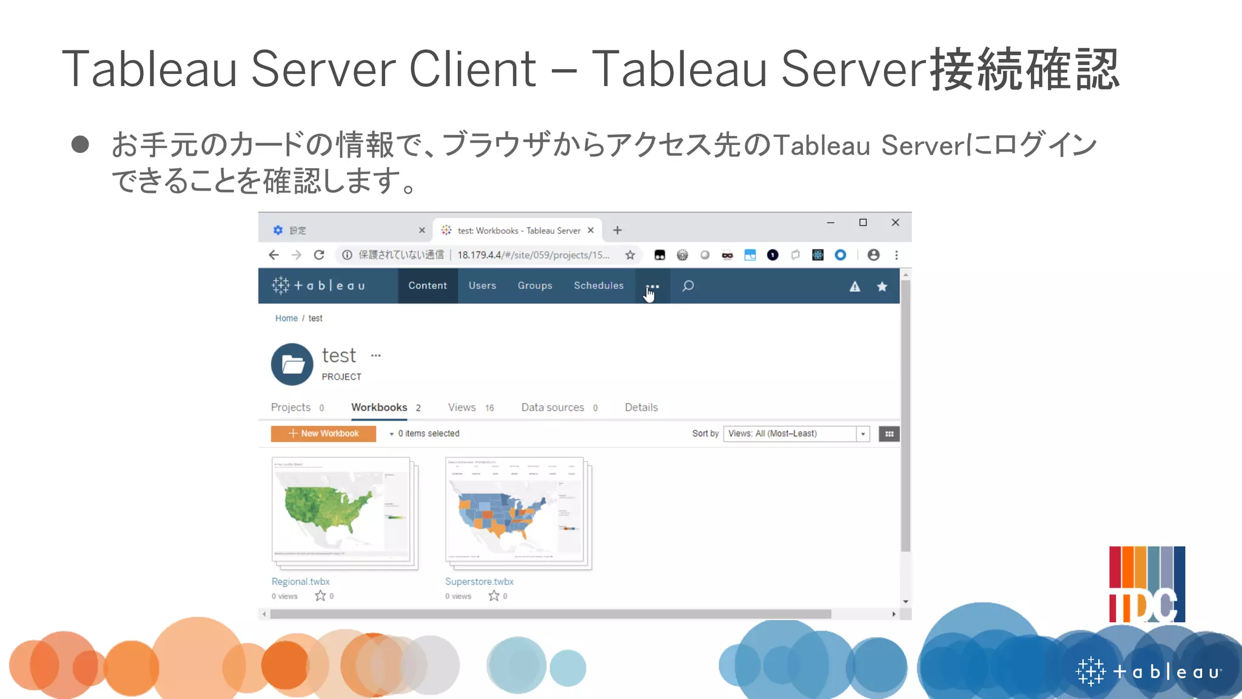
Task: Open the Regional.twbx workbook link
Action: pyautogui.click(x=301, y=581)
